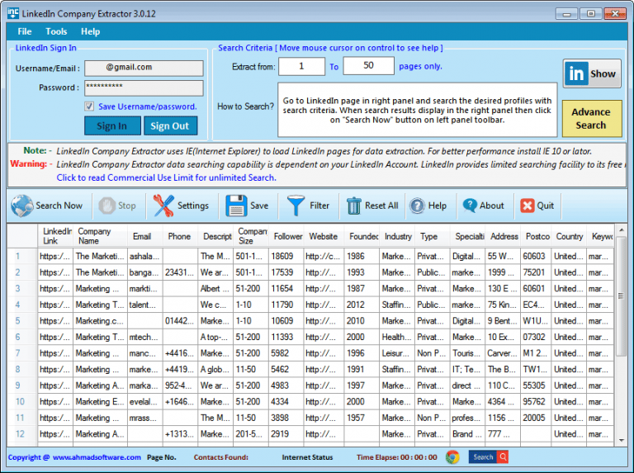
Task: Click the LinkedIn Show button
Action: point(591,73)
